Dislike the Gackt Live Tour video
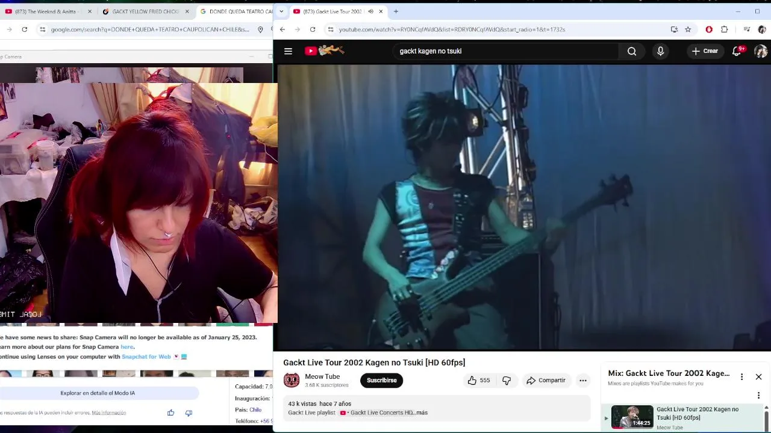The height and width of the screenshot is (433, 771). click(x=507, y=380)
